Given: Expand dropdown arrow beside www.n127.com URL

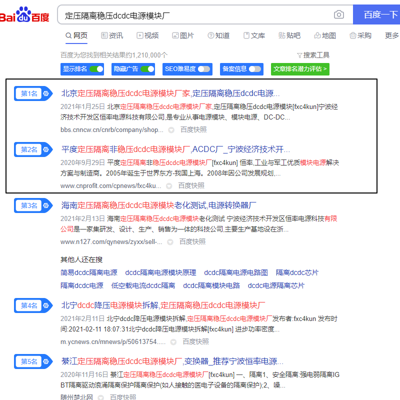Looking at the screenshot, I should (x=170, y=242).
